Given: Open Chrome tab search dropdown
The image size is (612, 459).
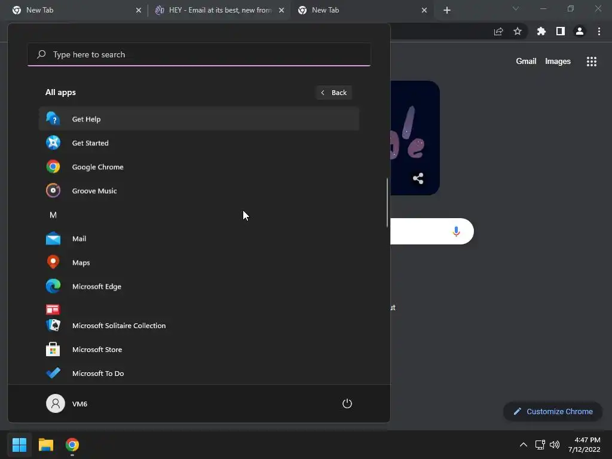Looking at the screenshot, I should click(516, 8).
